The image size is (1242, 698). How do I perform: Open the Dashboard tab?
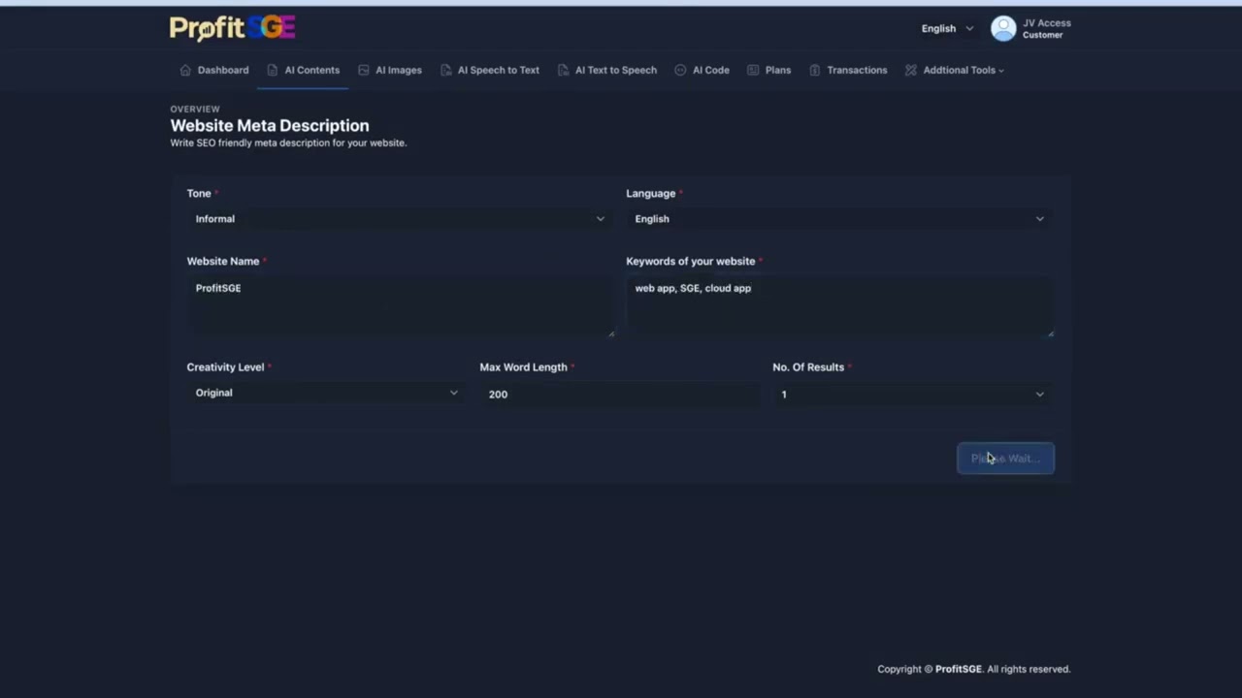(214, 70)
